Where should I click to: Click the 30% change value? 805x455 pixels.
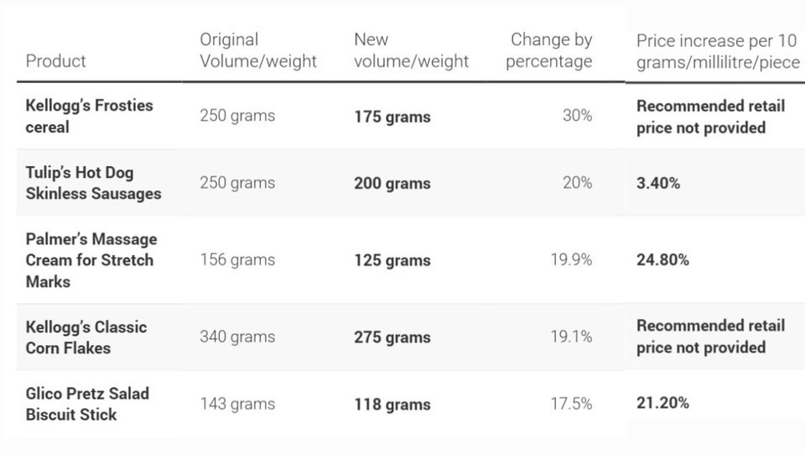tap(577, 115)
